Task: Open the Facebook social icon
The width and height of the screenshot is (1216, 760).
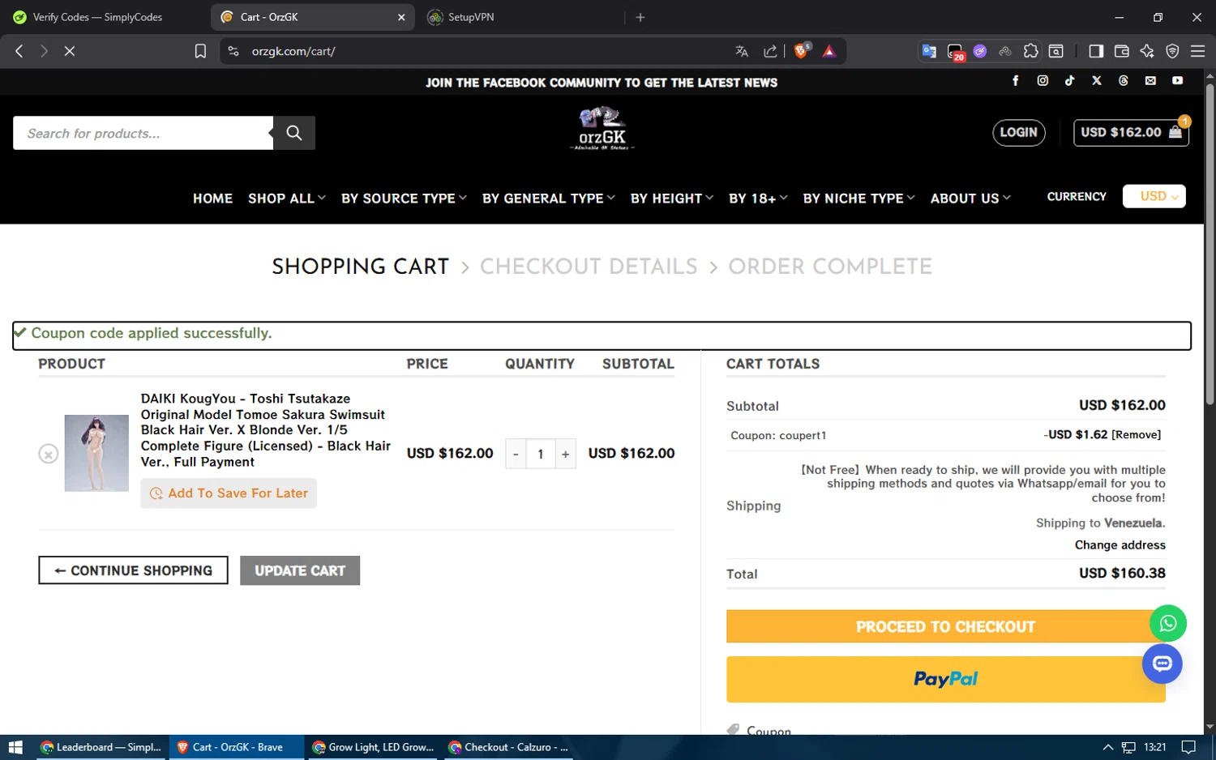Action: coord(1015,81)
